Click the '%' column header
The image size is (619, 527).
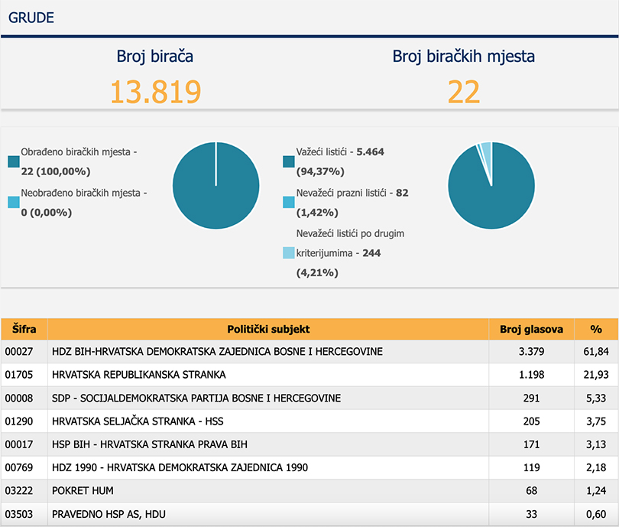pyautogui.click(x=596, y=329)
